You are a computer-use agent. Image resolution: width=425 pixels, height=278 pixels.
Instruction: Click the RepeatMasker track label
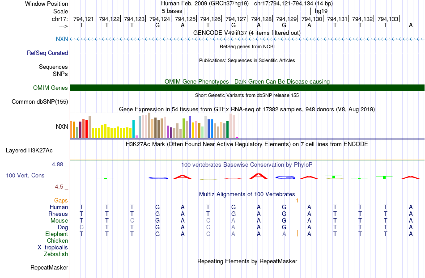pos(49,267)
